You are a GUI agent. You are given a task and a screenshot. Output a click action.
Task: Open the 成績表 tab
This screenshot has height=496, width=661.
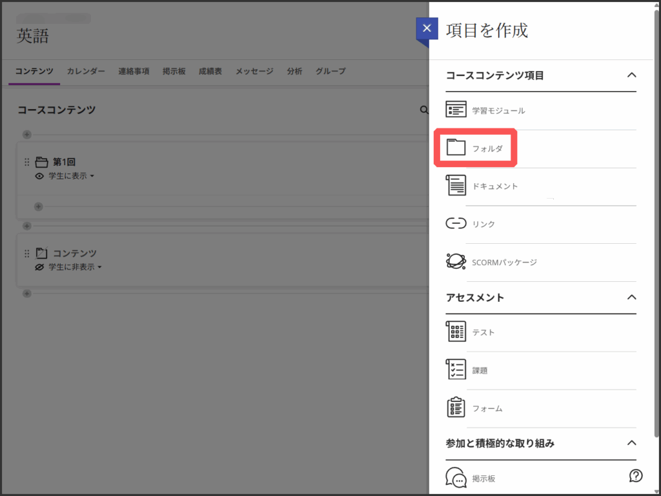(210, 72)
